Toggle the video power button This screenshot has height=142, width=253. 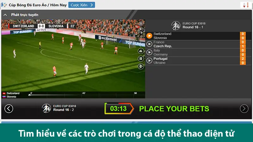point(141,24)
